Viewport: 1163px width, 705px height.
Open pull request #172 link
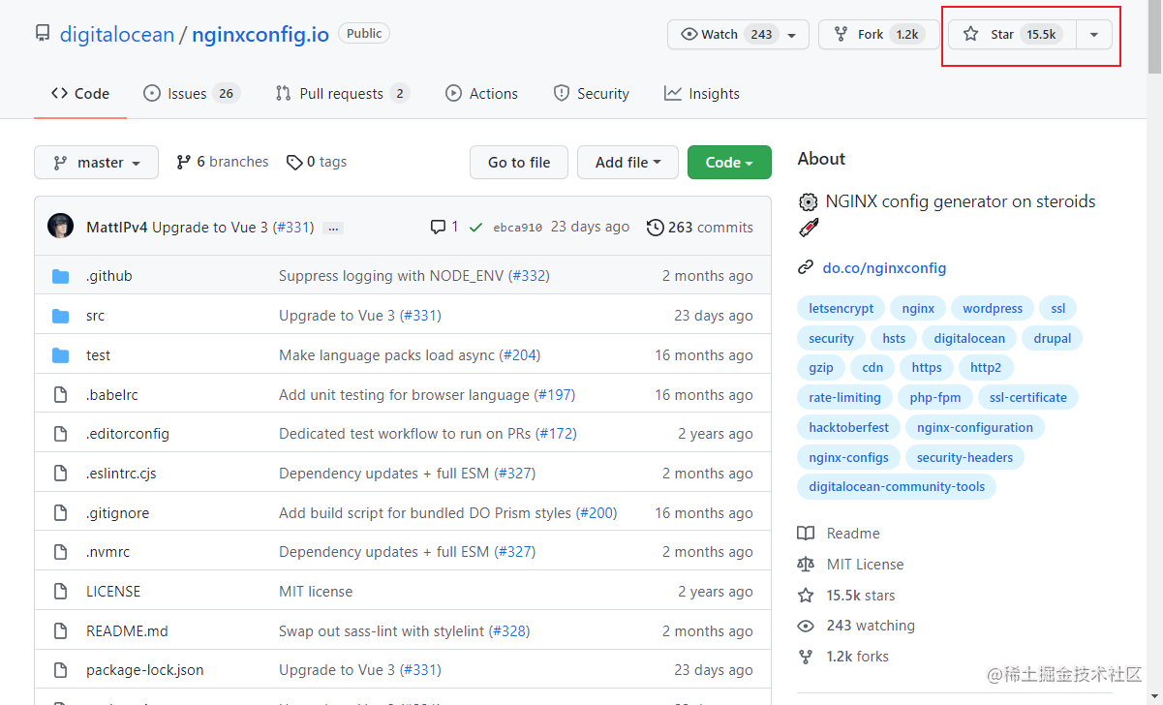556,434
